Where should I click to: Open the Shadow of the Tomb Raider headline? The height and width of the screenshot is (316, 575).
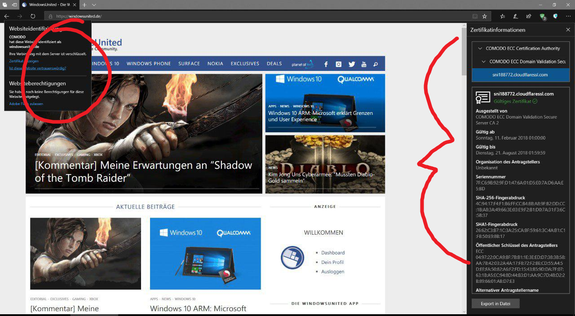pyautogui.click(x=143, y=171)
